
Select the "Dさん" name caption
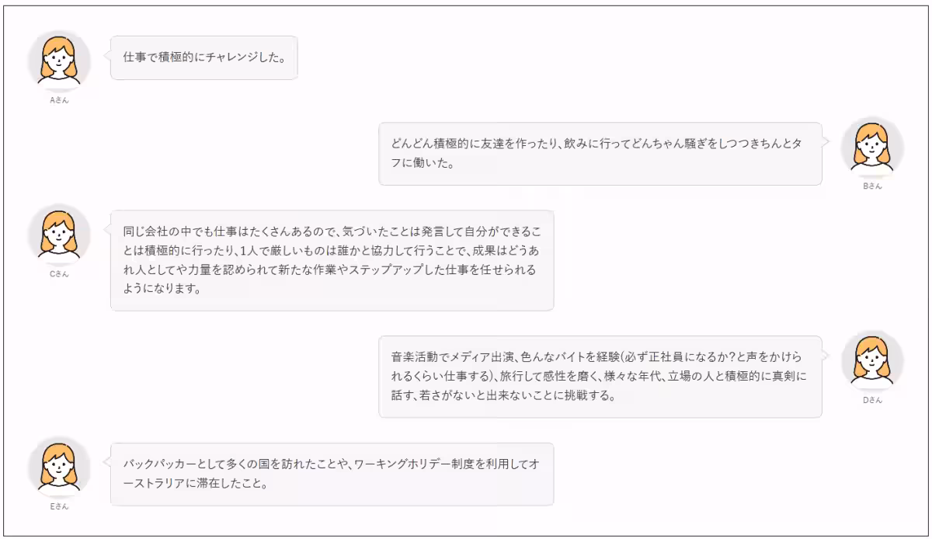pos(872,400)
